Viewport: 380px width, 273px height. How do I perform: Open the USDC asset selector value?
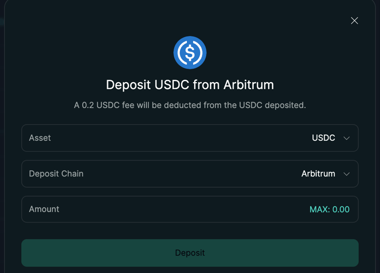(323, 138)
